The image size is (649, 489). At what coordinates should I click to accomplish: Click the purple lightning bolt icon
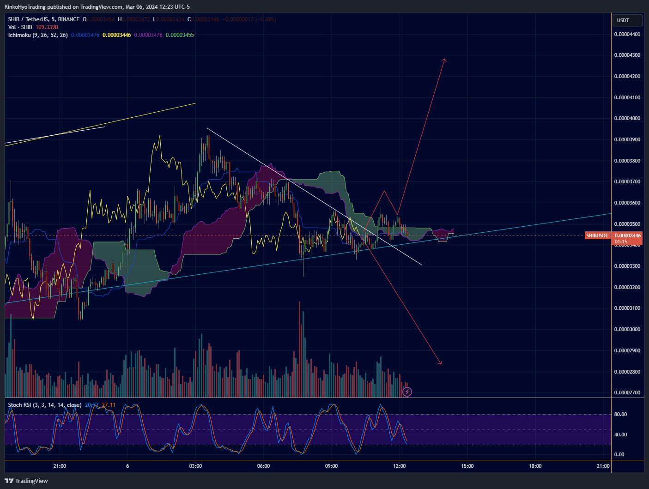click(407, 392)
